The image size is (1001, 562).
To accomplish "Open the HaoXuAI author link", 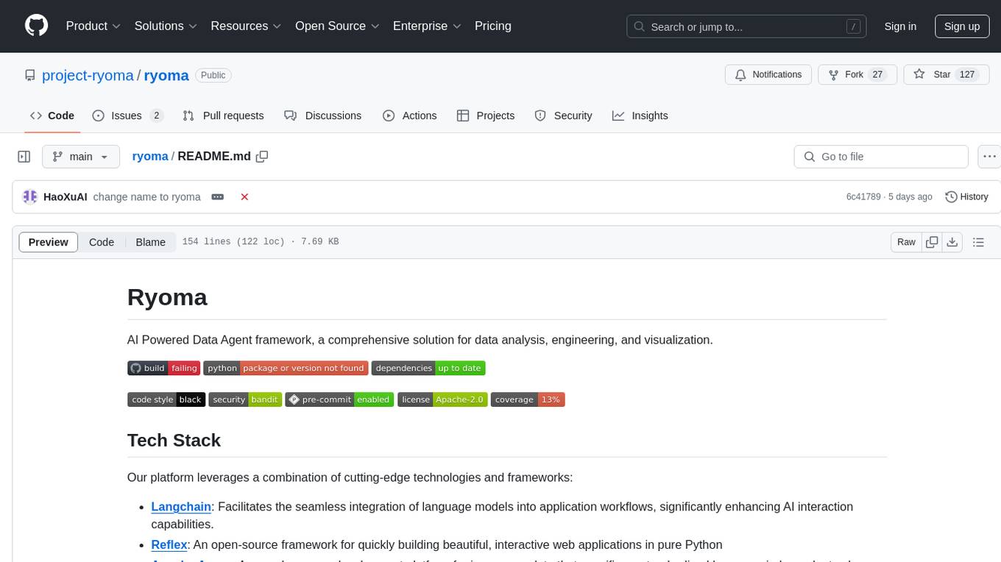I will 66,196.
